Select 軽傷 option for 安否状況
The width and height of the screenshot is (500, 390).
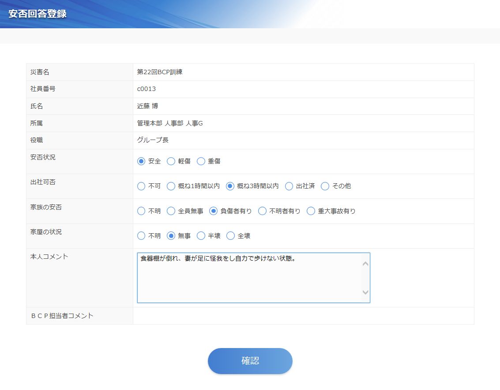tap(171, 161)
